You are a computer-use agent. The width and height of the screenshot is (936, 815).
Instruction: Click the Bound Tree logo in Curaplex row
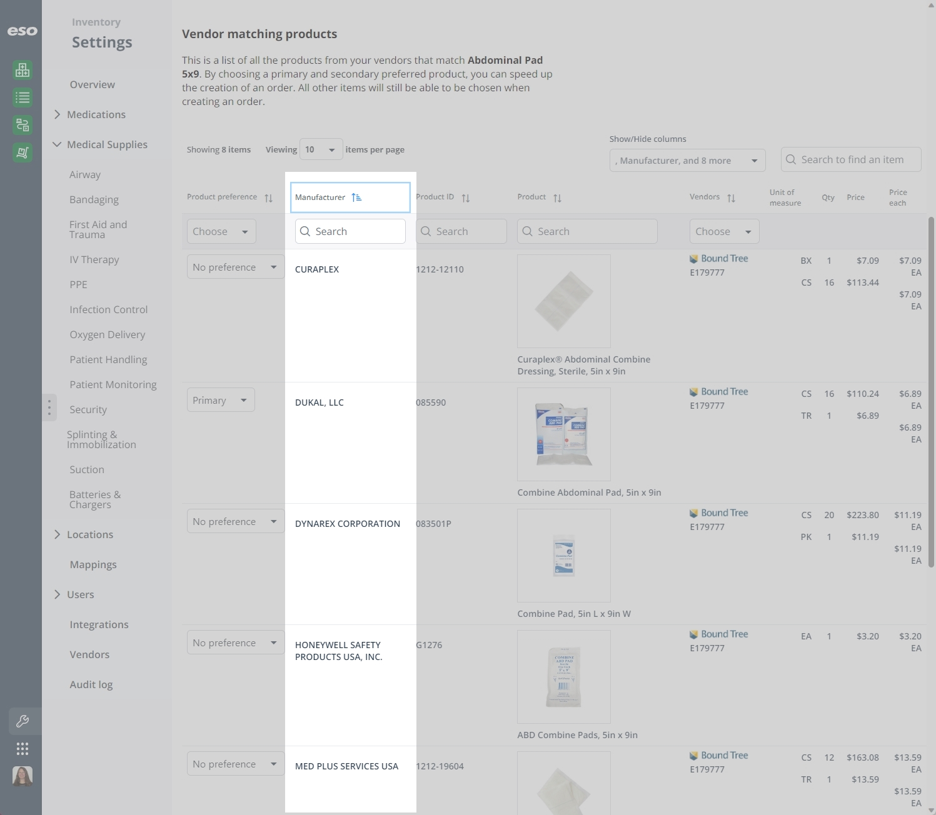point(718,259)
